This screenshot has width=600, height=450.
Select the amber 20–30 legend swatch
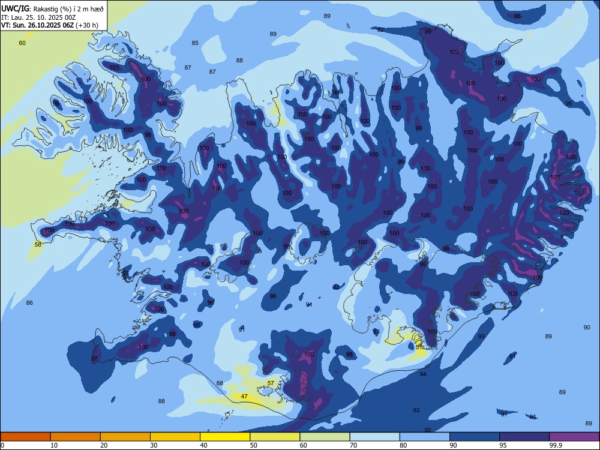pyautogui.click(x=125, y=437)
